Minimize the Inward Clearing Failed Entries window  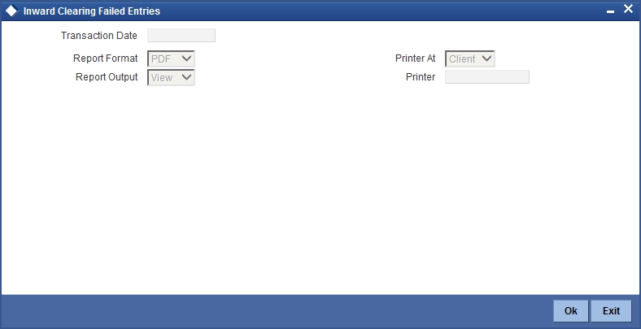point(610,12)
